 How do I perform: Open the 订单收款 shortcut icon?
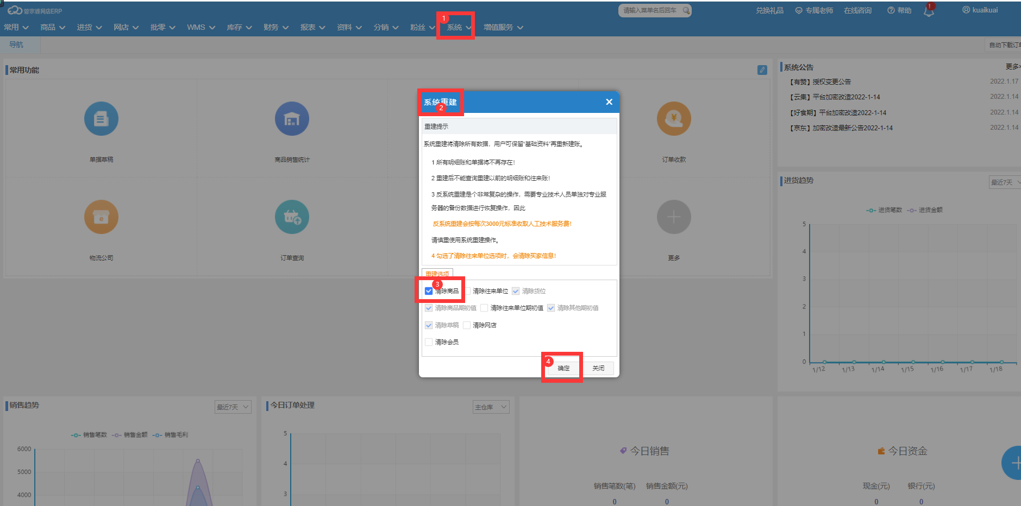tap(674, 119)
